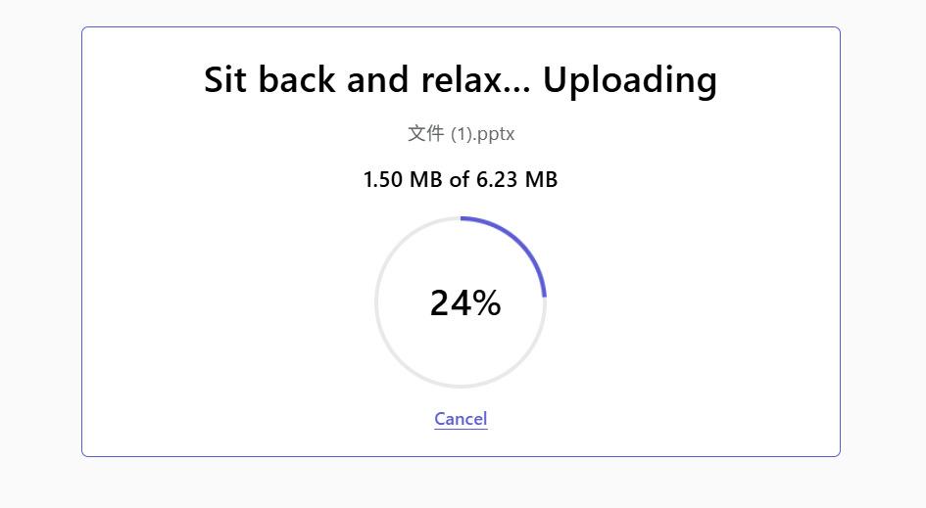Click the word "Sit" in the heading
This screenshot has height=508, width=926.
[x=225, y=79]
